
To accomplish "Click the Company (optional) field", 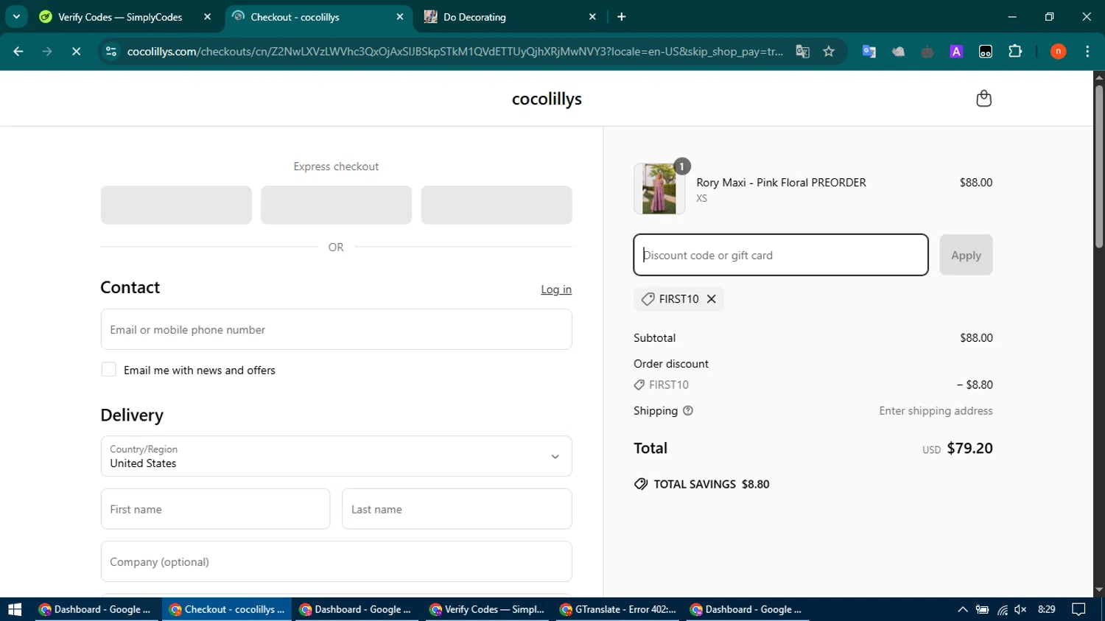I will click(336, 561).
